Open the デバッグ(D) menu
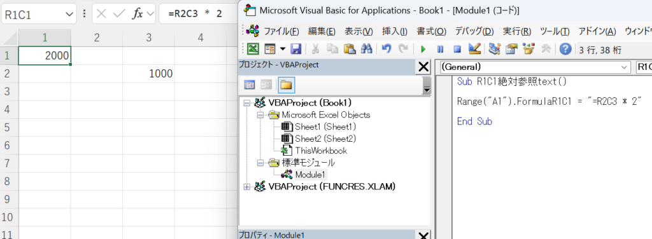Viewport: 652px width, 239px height. [474, 32]
